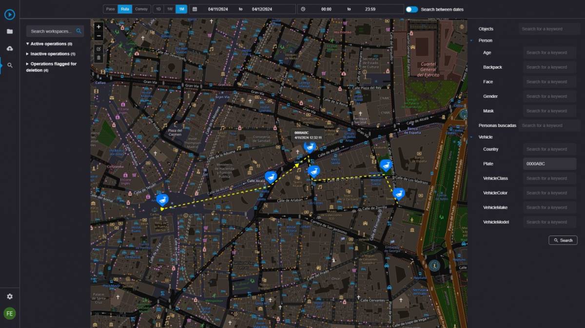Switch to the Paso tab

[110, 9]
